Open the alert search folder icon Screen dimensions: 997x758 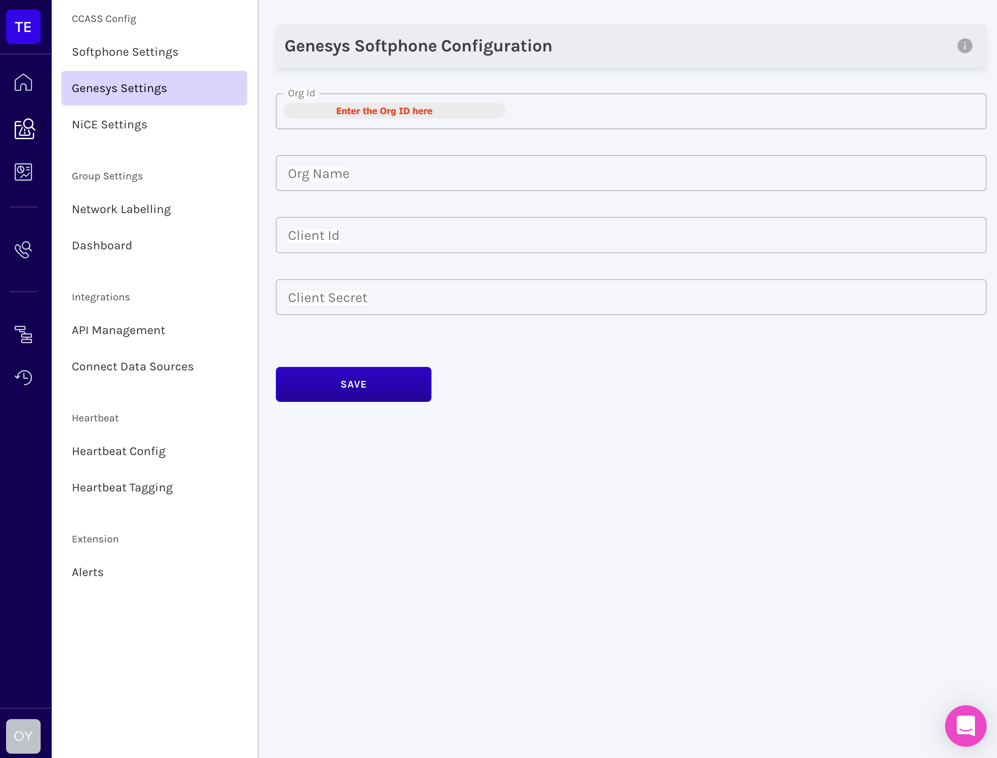pos(24,129)
